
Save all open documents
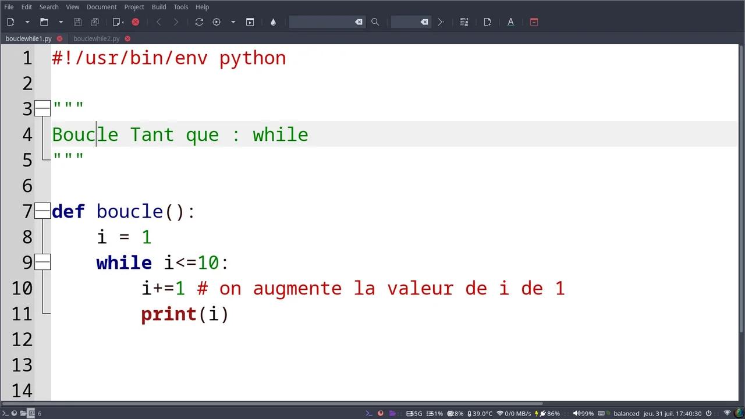(x=94, y=22)
